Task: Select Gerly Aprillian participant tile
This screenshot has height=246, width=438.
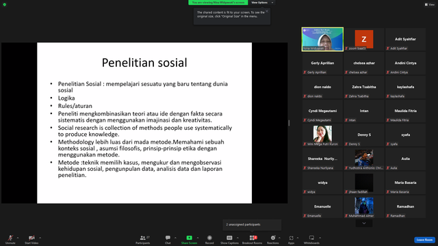Action: click(322, 63)
